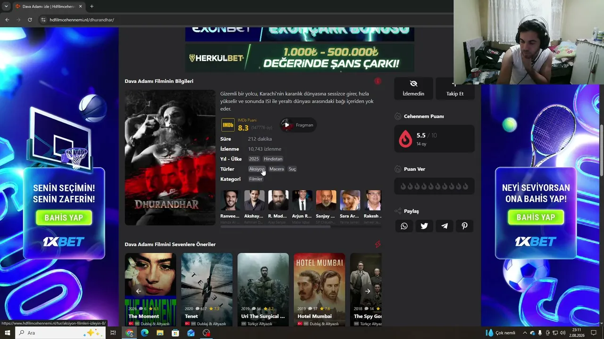
Task: Show next recommended films with right arrow
Action: click(368, 291)
